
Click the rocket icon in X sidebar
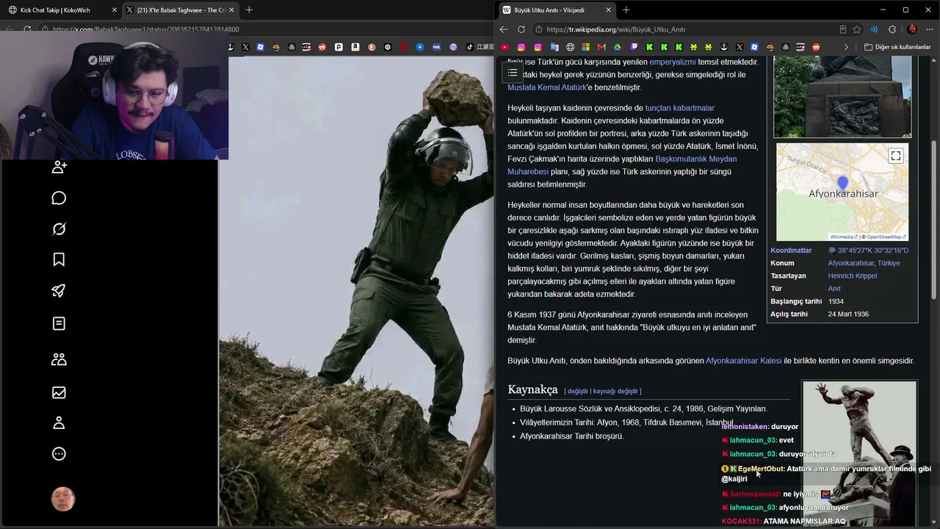tap(59, 291)
